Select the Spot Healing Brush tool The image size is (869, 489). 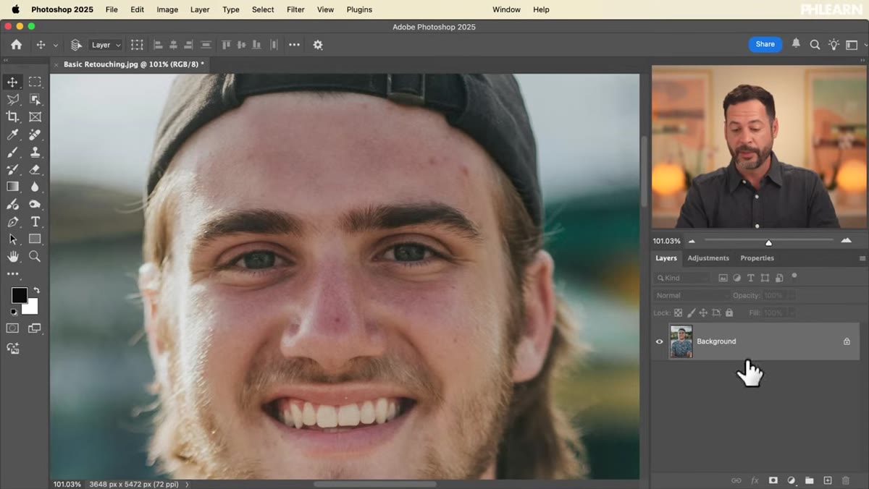pyautogui.click(x=35, y=135)
